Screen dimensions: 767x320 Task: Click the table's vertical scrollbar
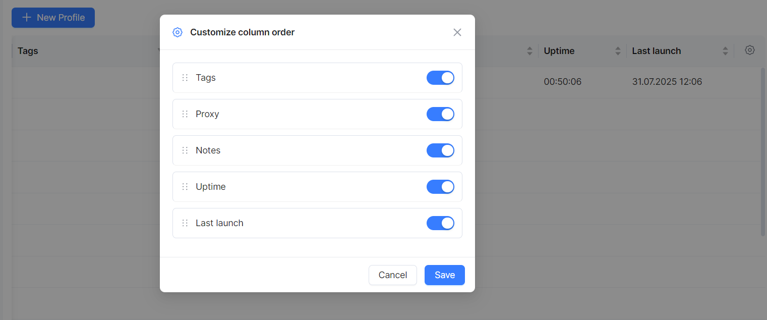pyautogui.click(x=762, y=151)
